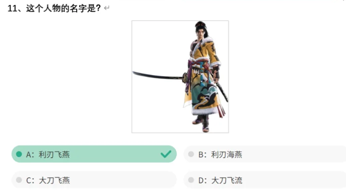Click the return arrow symbol after the question
The width and height of the screenshot is (346, 193).
[107, 8]
